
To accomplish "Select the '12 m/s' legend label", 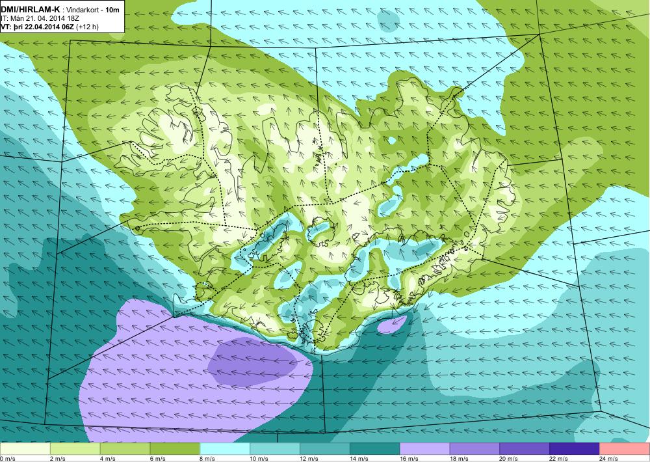I will click(x=309, y=459).
